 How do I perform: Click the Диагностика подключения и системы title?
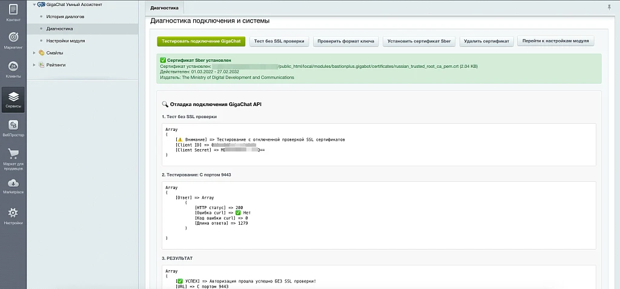click(x=210, y=21)
